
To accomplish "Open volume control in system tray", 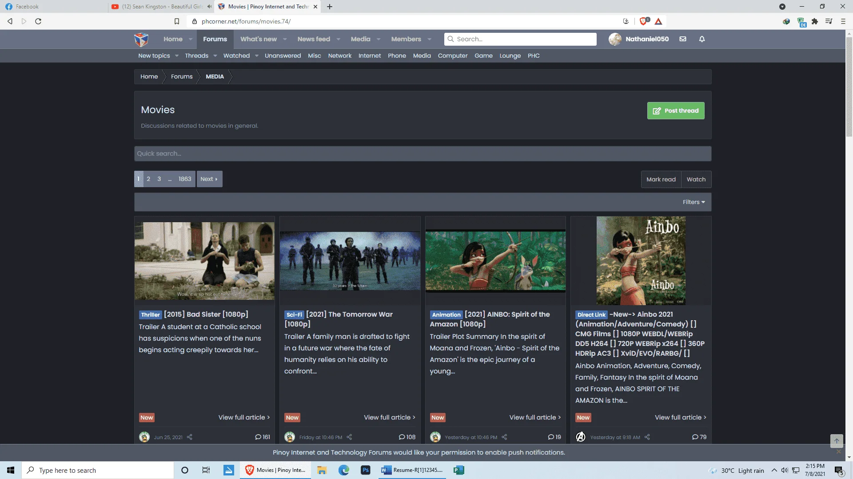I will coord(785,470).
